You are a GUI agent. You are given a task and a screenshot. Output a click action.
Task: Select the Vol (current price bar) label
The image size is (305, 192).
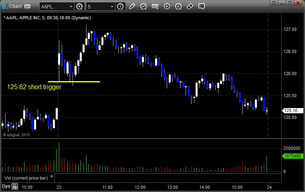pos(26,178)
